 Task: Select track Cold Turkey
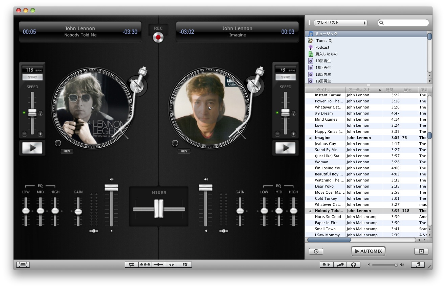[x=366, y=198]
